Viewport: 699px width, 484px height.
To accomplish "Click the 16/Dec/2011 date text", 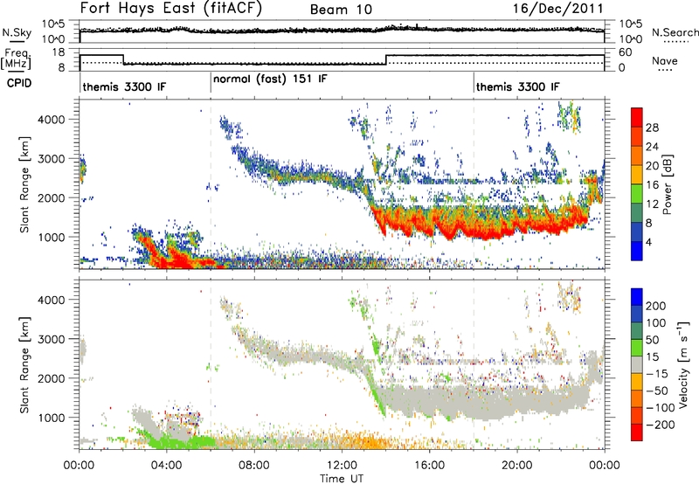I will (558, 8).
